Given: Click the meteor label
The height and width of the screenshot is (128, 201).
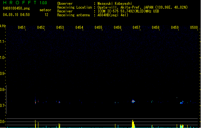Looking at the screenshot, I should click(x=45, y=10).
